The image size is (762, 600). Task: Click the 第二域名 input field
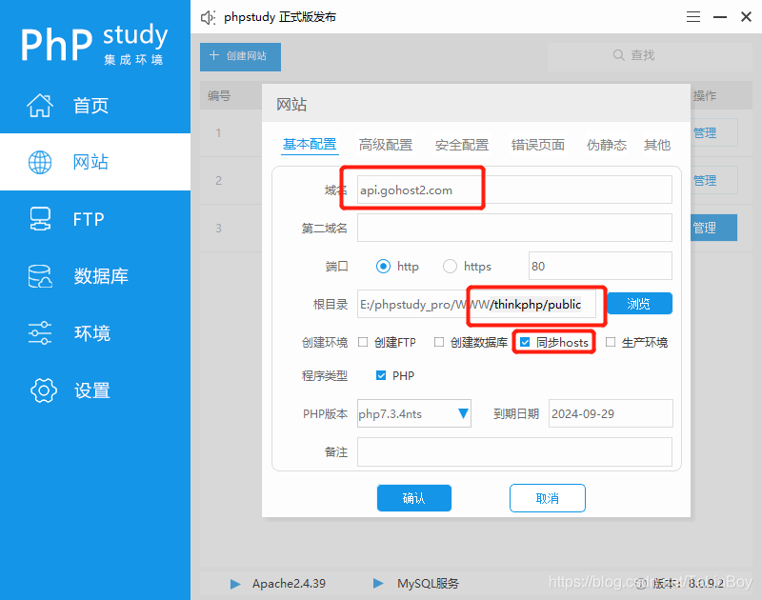(514, 228)
